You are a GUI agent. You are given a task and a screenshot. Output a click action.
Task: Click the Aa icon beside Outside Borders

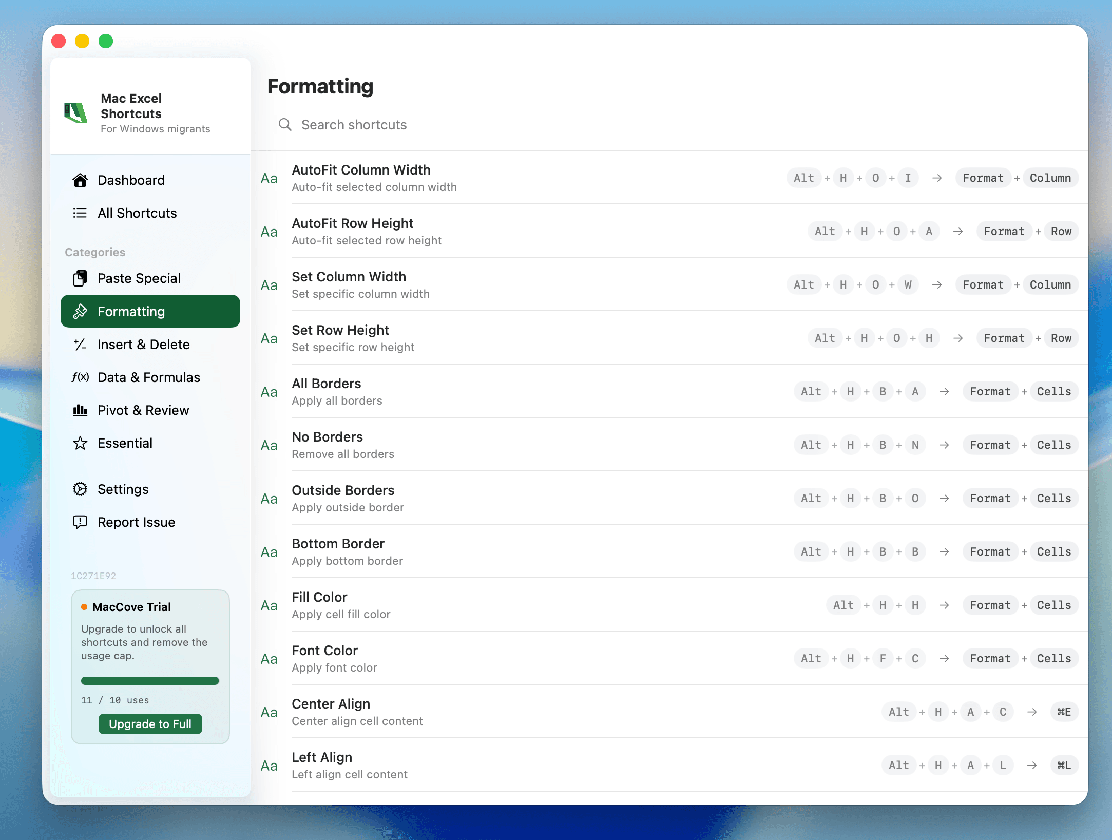(269, 499)
